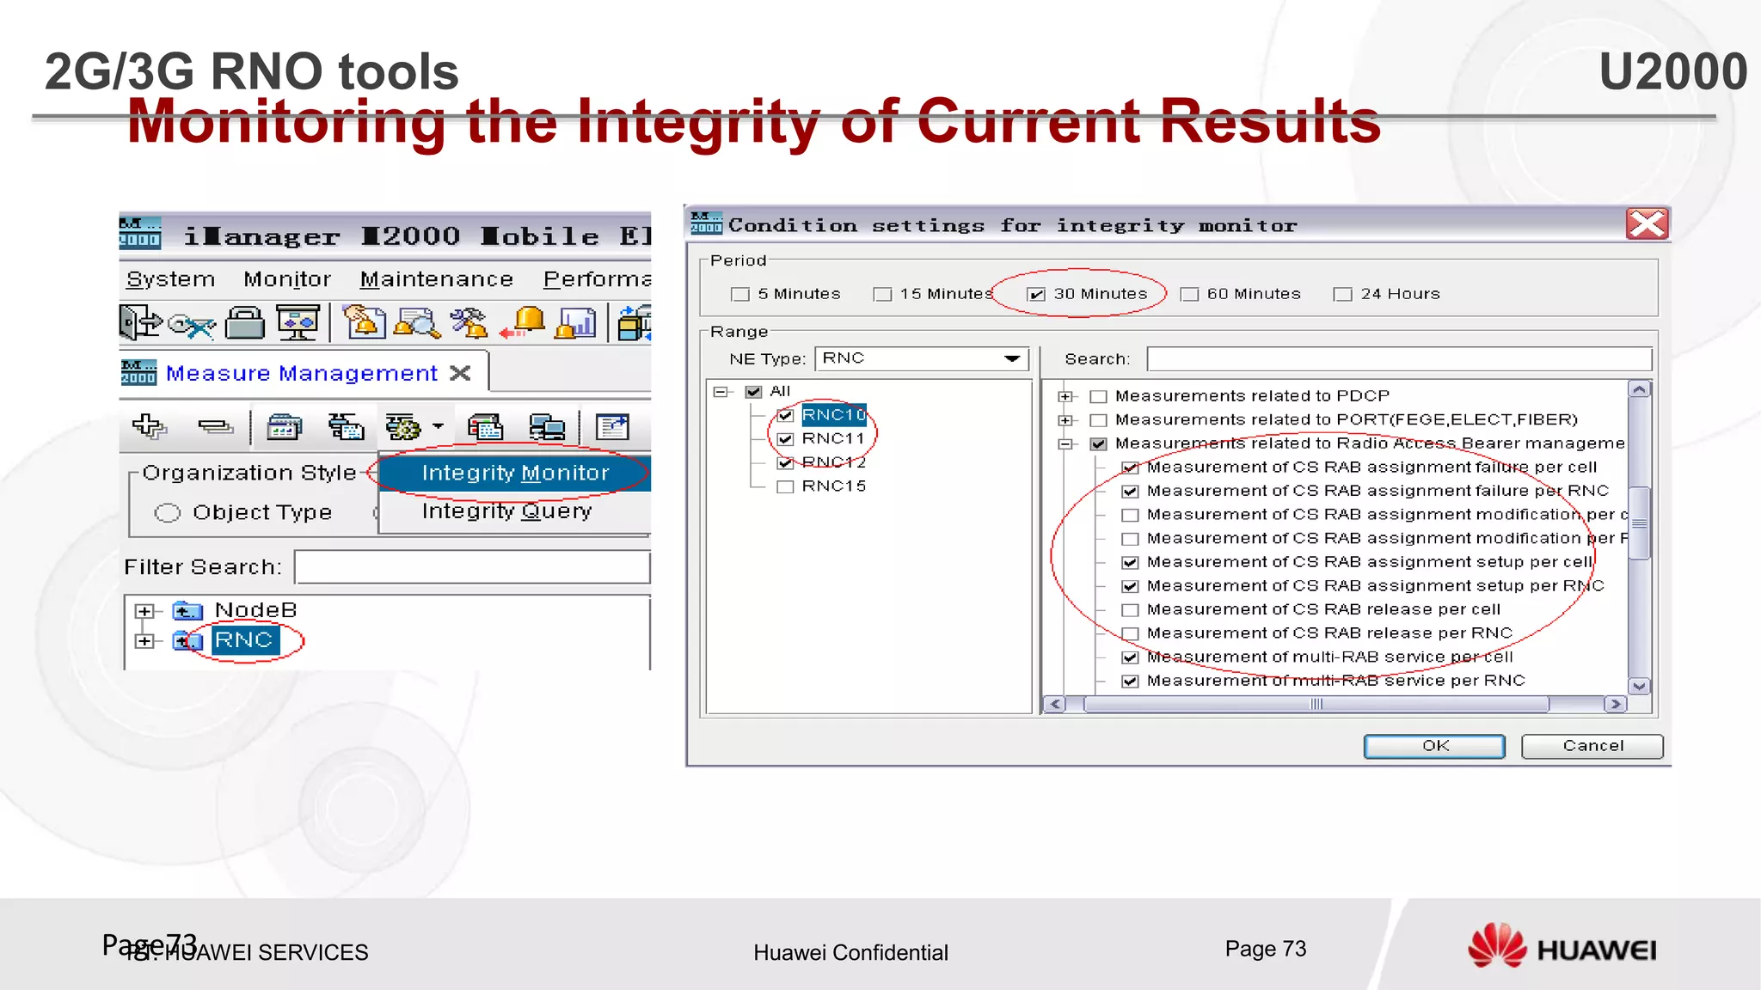Click the vertical scrollbar thumb in measurements list
Screen dimensions: 1761x990
pyautogui.click(x=1639, y=523)
